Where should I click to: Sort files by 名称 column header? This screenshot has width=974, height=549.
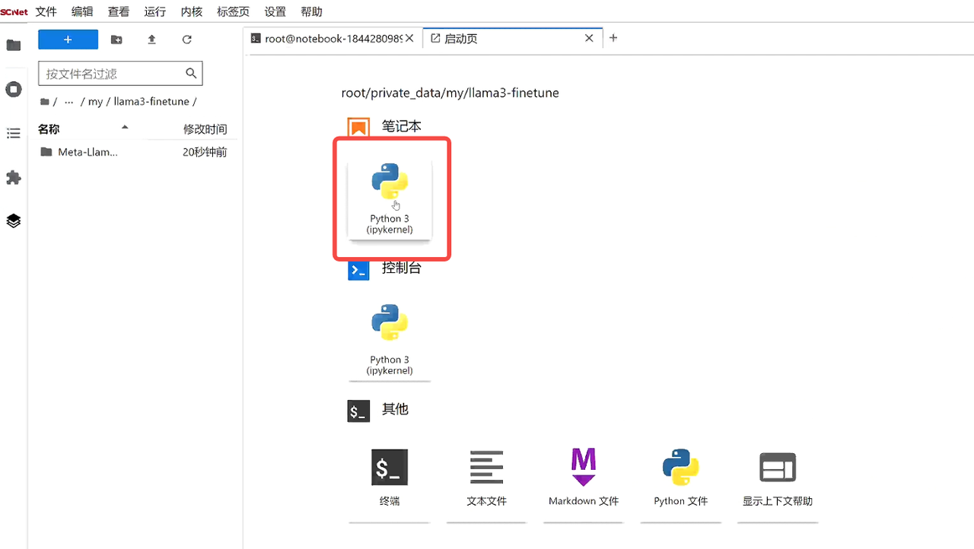(49, 129)
